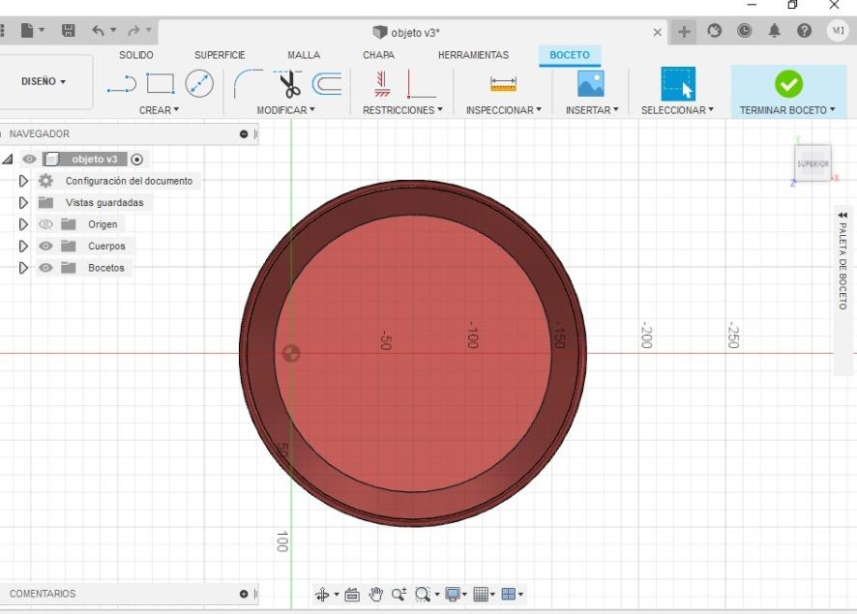Screen dimensions: 857x614
Task: Close the objeto v3 document tab
Action: (x=658, y=32)
